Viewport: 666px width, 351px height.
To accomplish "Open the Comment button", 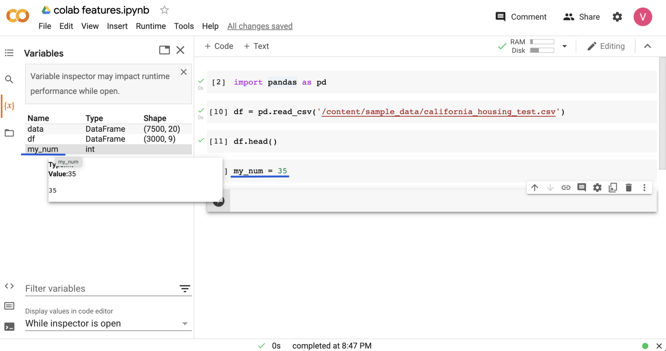I will 521,17.
